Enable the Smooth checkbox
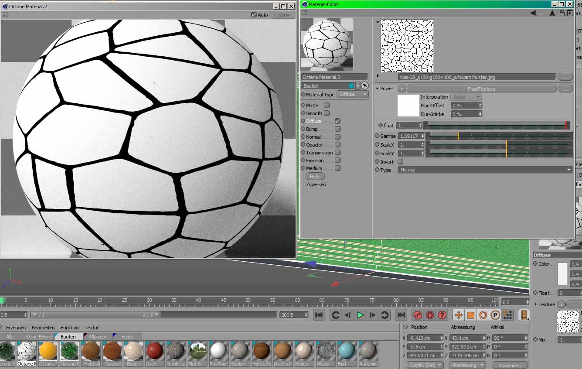This screenshot has width=582, height=369. (x=327, y=113)
